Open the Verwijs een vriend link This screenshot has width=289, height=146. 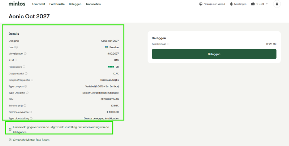[215, 4]
